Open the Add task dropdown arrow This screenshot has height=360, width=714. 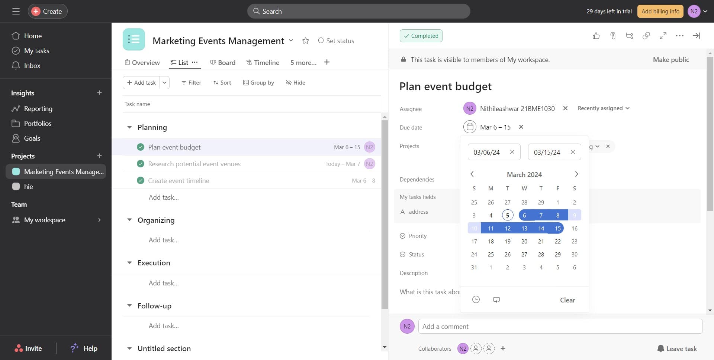[165, 82]
